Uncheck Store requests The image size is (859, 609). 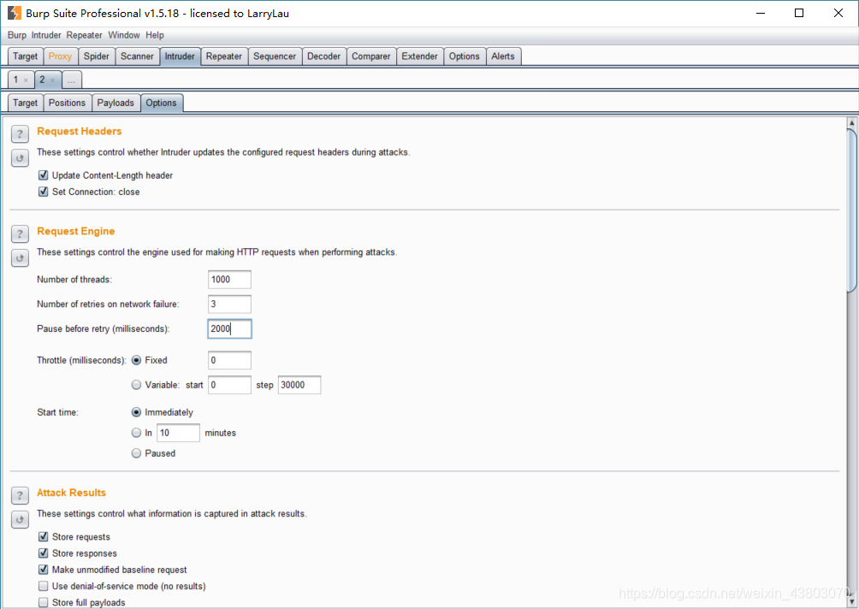tap(44, 536)
